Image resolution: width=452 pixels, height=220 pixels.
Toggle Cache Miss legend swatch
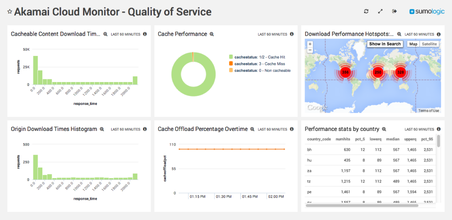tap(230, 63)
